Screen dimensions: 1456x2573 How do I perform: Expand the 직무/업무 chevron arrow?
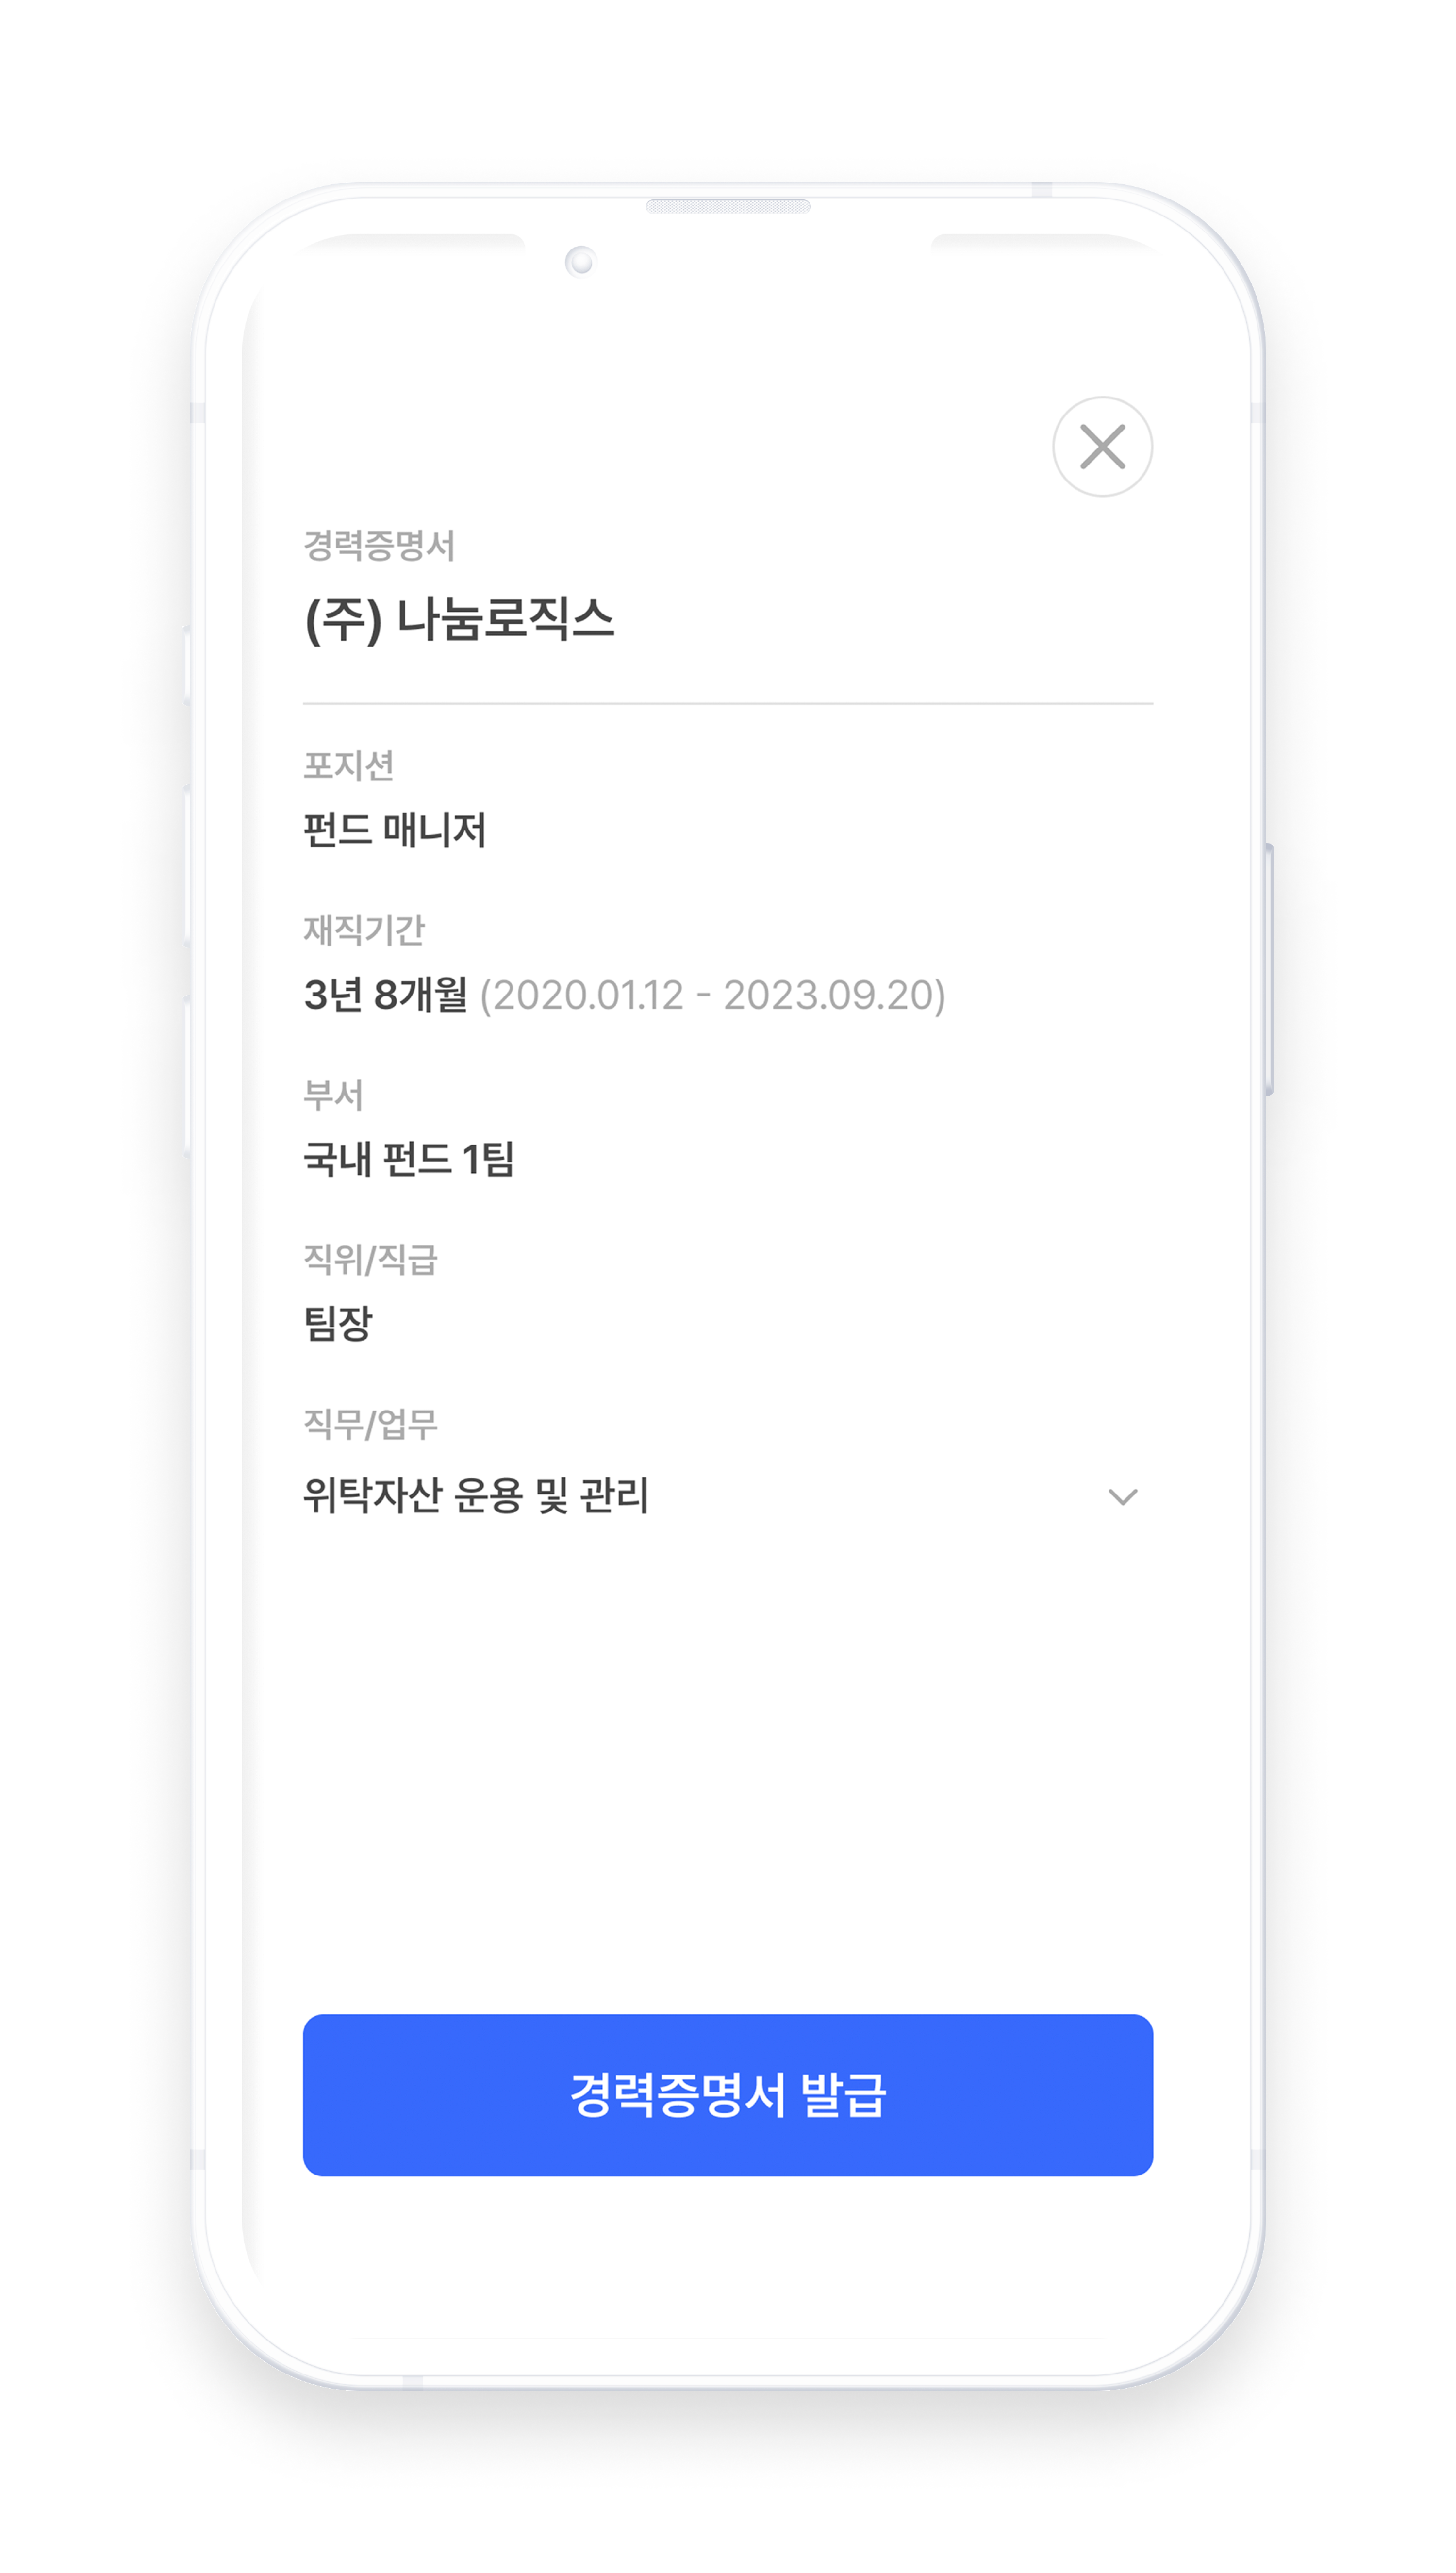point(1123,1496)
